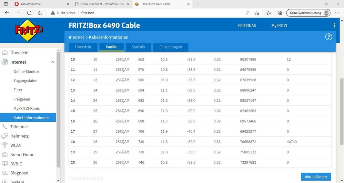Viewport: 344px width, 183px height.
Task: Click the -40.4 value in row 17
Action: tap(191, 131)
